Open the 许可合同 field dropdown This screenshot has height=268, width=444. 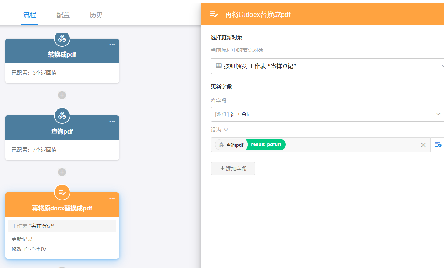click(x=438, y=114)
